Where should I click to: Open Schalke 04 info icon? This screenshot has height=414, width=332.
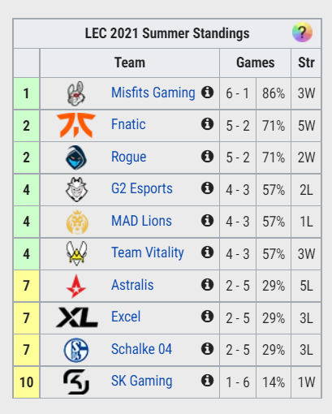207,349
